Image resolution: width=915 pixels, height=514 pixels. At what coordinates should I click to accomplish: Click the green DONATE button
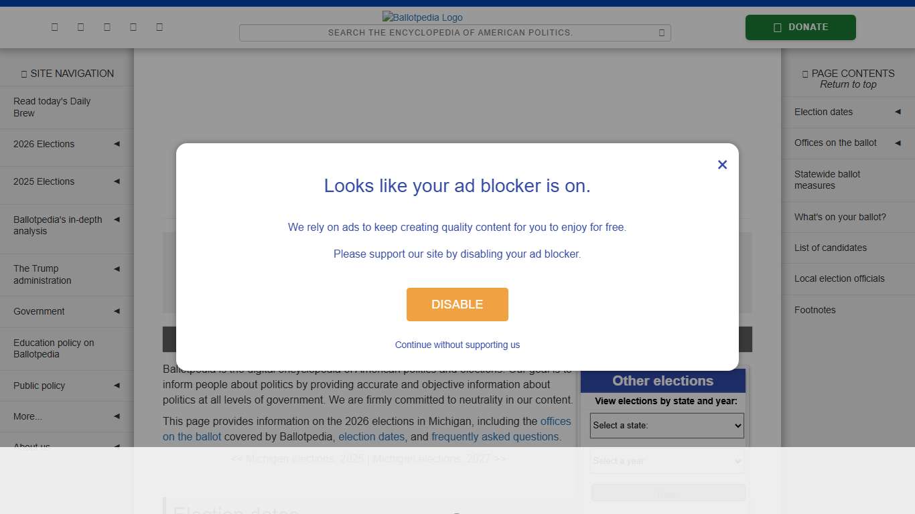pyautogui.click(x=800, y=27)
